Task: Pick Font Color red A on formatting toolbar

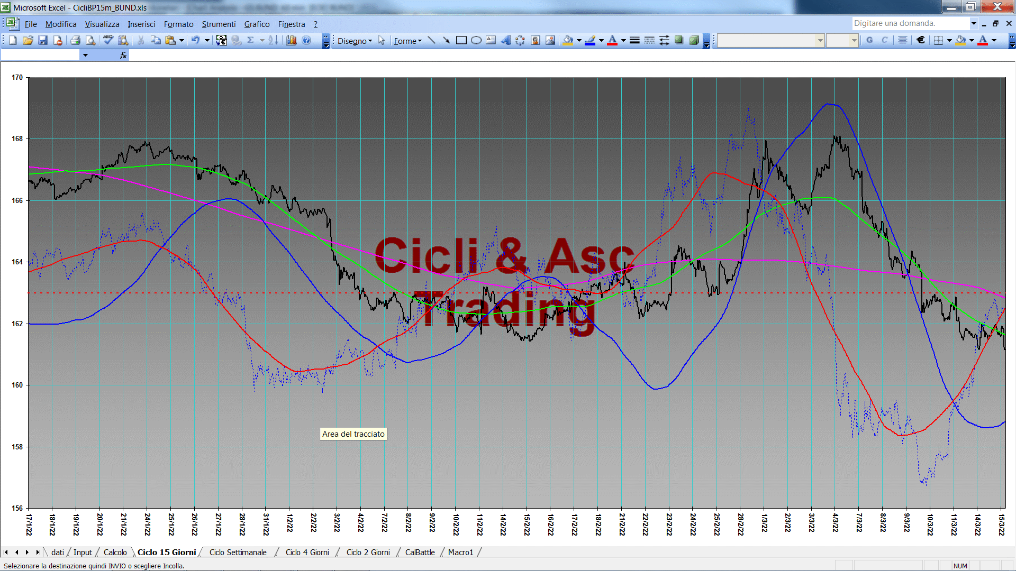Action: 983,40
